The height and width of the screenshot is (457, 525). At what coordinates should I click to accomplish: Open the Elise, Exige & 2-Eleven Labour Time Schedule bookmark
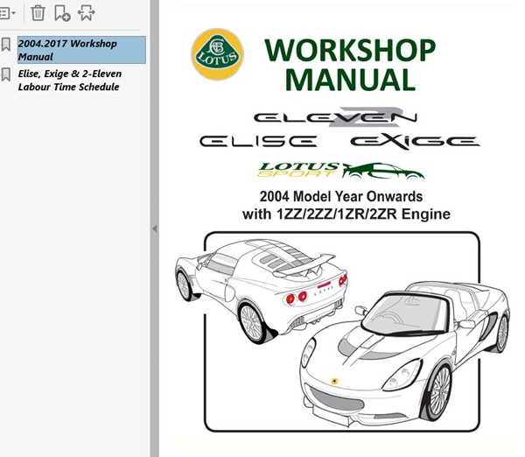(70, 81)
